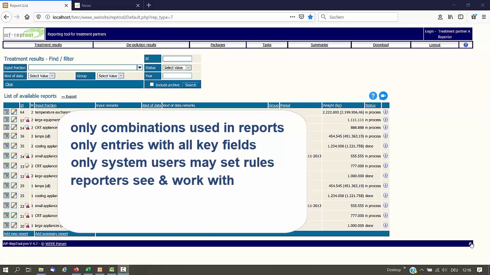
Task: Go to the browser home page icon
Action: pyautogui.click(x=27, y=17)
